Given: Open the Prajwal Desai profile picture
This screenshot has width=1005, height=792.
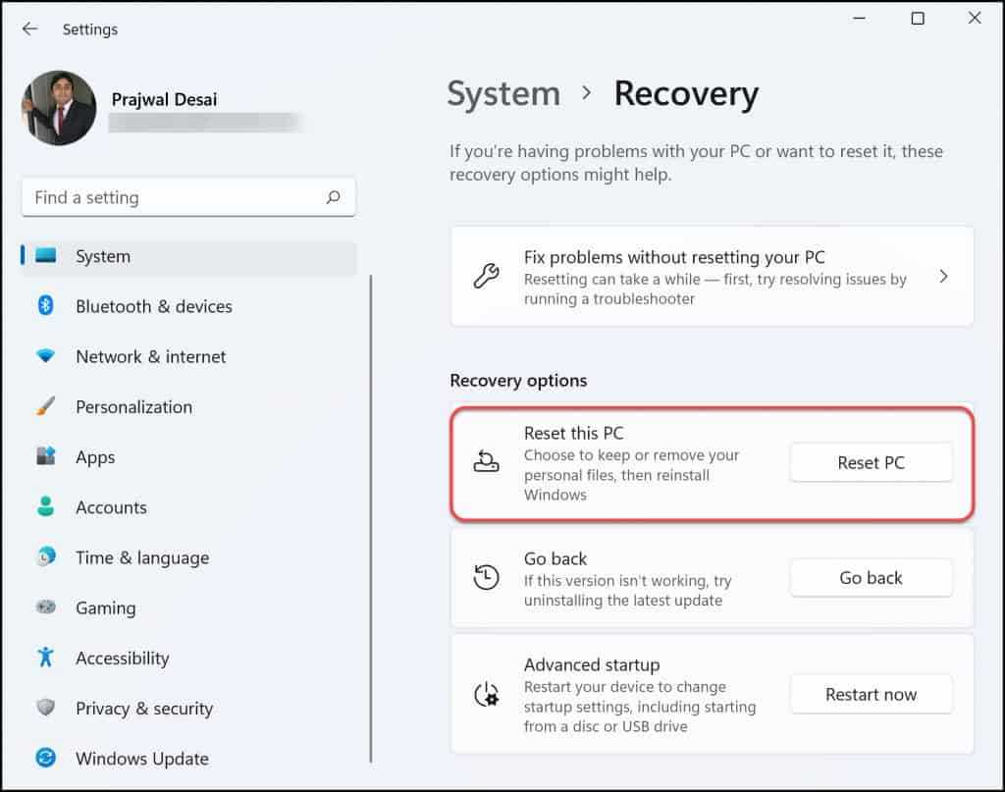Looking at the screenshot, I should (59, 108).
